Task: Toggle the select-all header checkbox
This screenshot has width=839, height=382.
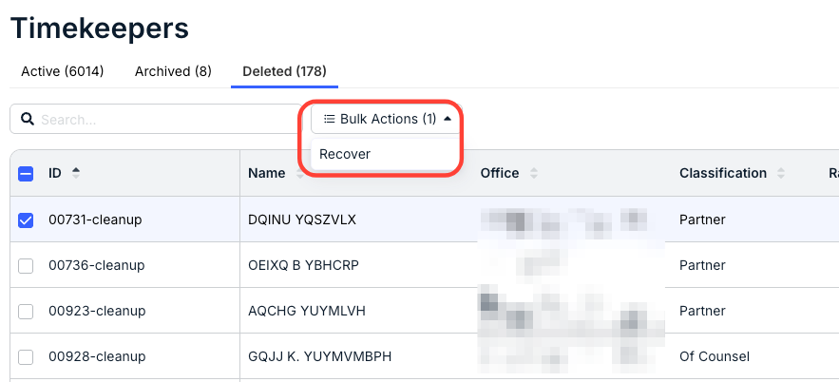Action: pyautogui.click(x=26, y=174)
